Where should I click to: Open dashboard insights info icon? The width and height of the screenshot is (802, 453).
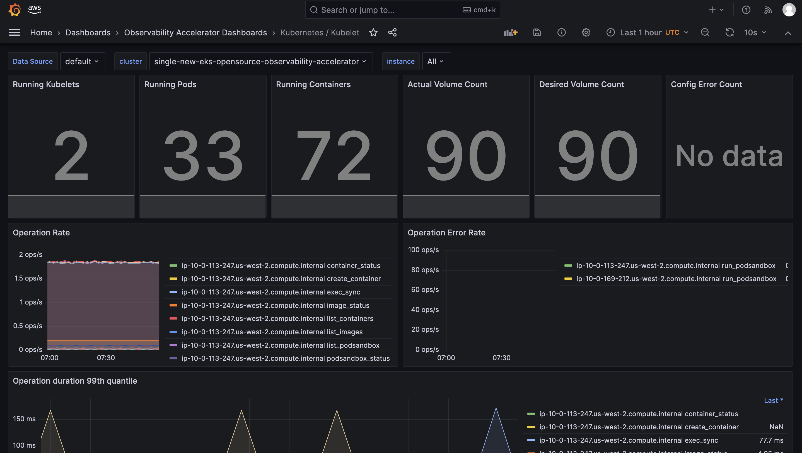(561, 32)
